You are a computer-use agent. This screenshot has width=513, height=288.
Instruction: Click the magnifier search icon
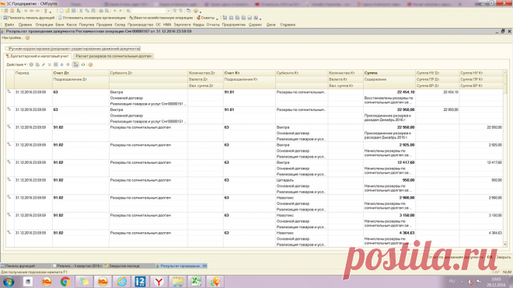click(x=128, y=11)
